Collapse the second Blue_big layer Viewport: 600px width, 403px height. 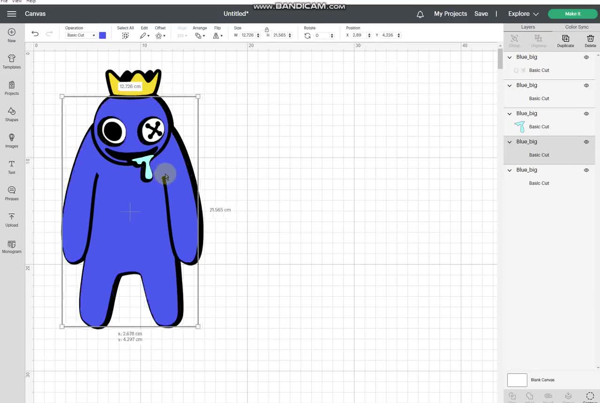510,85
